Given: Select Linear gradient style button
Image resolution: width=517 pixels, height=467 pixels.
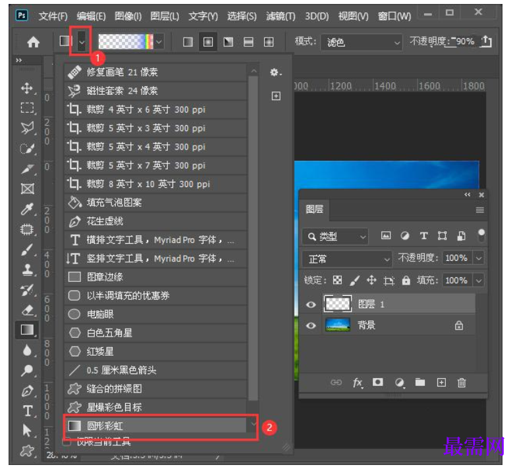Looking at the screenshot, I should [x=188, y=42].
